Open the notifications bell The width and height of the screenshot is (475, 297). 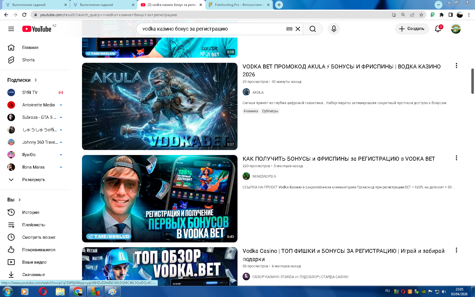click(438, 29)
